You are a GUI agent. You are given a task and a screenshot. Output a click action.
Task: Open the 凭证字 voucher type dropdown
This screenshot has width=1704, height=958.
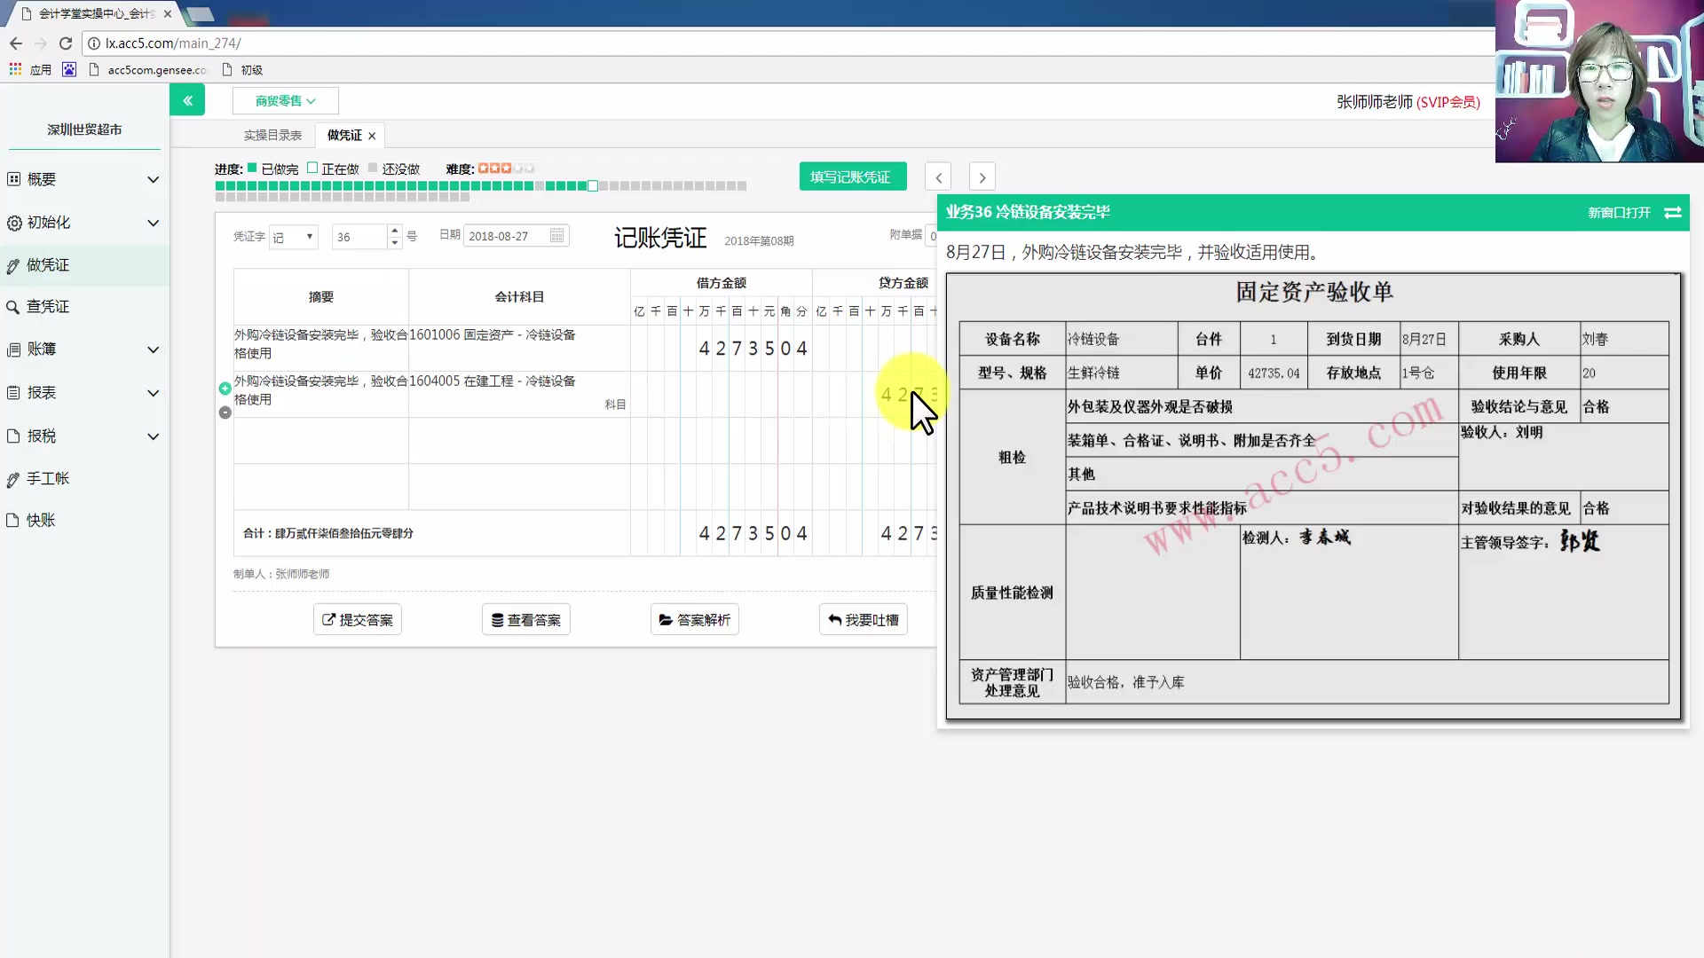click(293, 236)
